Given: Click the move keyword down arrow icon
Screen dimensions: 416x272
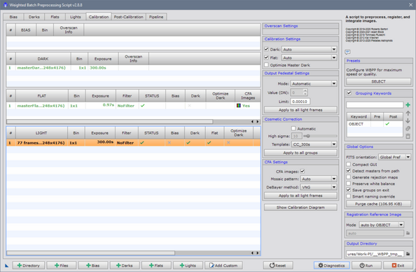Looking at the screenshot, I should [408, 121].
